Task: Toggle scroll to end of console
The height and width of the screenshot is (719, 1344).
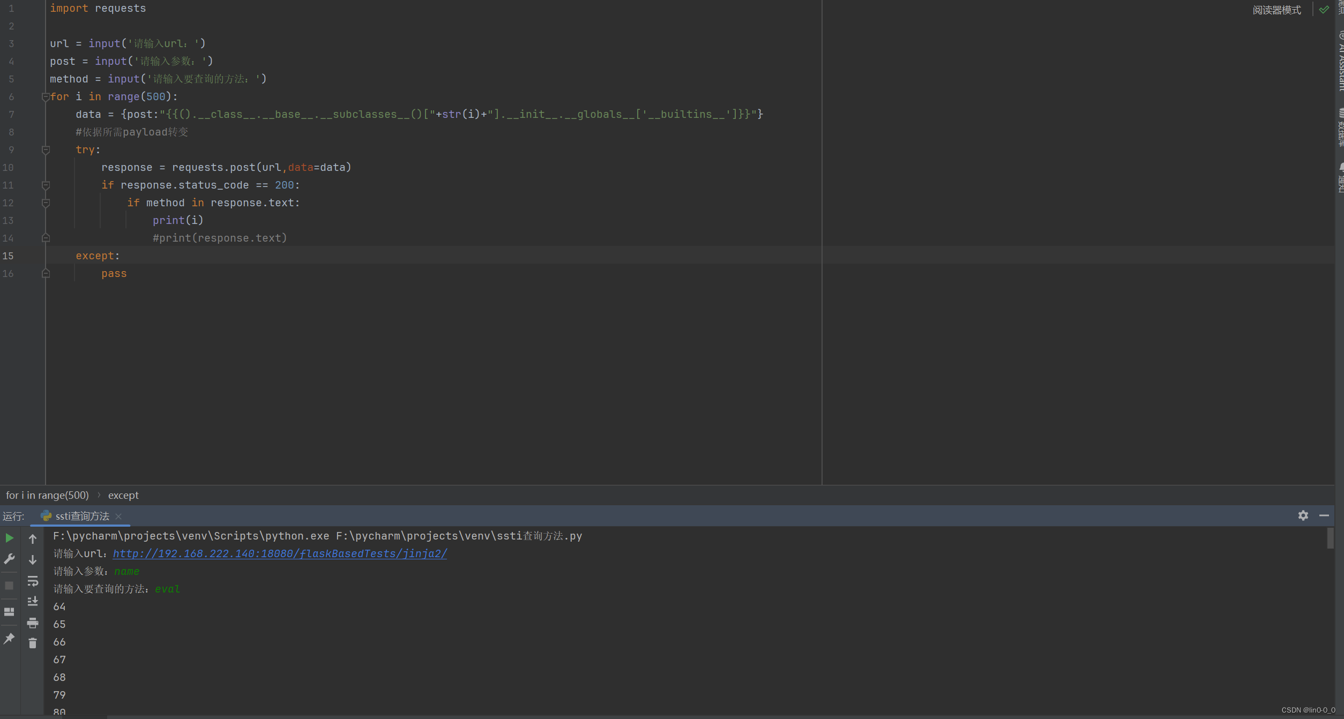Action: coord(33,602)
